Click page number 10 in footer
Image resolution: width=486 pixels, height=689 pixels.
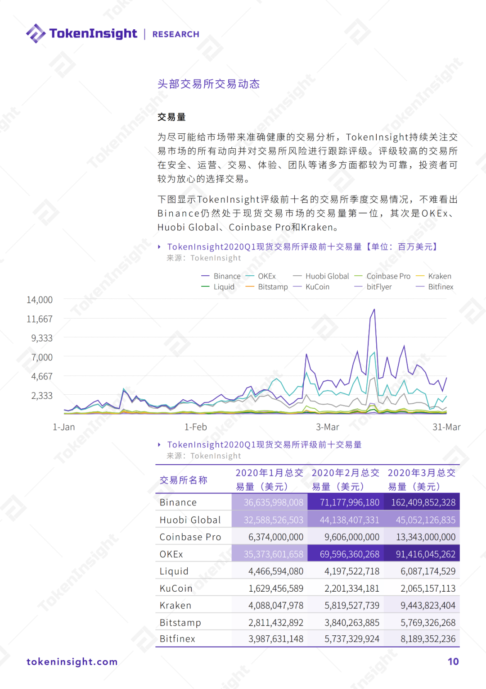coord(453,662)
